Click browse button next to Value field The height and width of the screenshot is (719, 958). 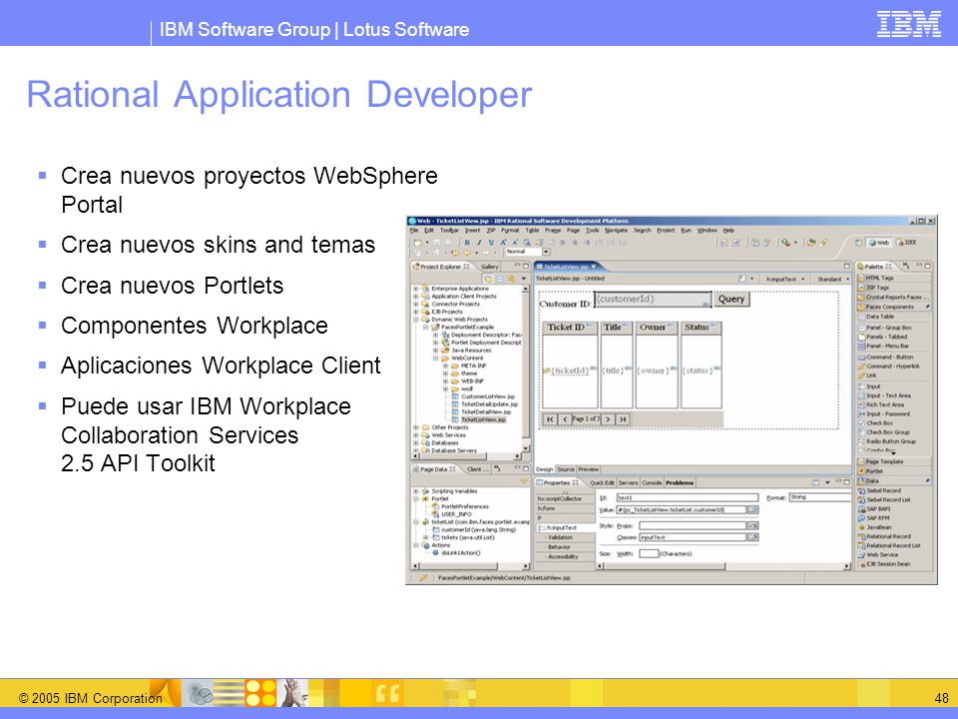click(753, 509)
